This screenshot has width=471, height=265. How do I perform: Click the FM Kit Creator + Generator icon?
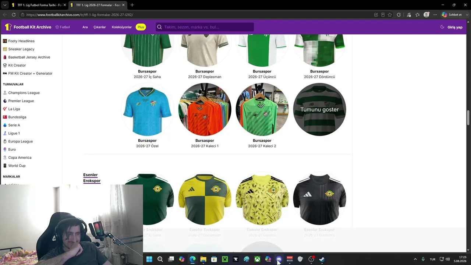pyautogui.click(x=5, y=73)
